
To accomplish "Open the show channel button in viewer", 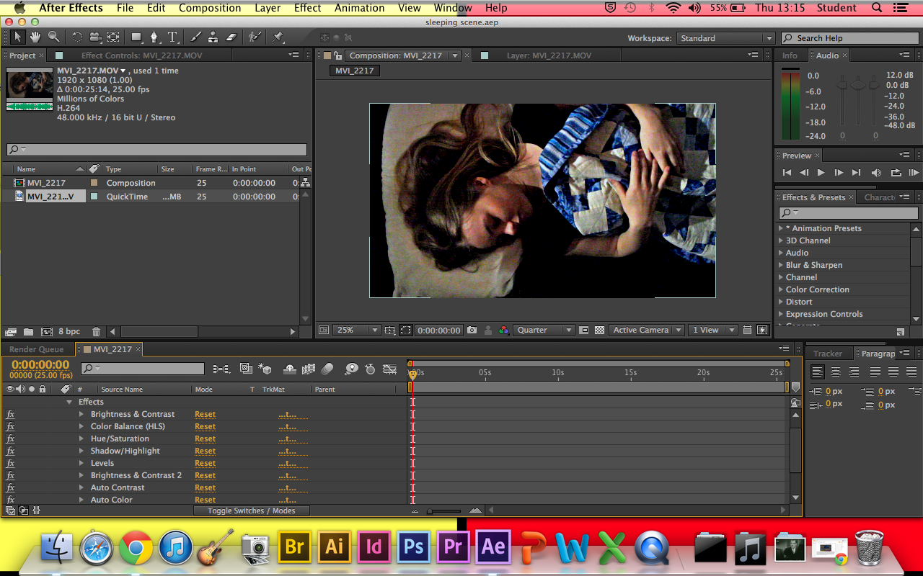I will tap(504, 330).
